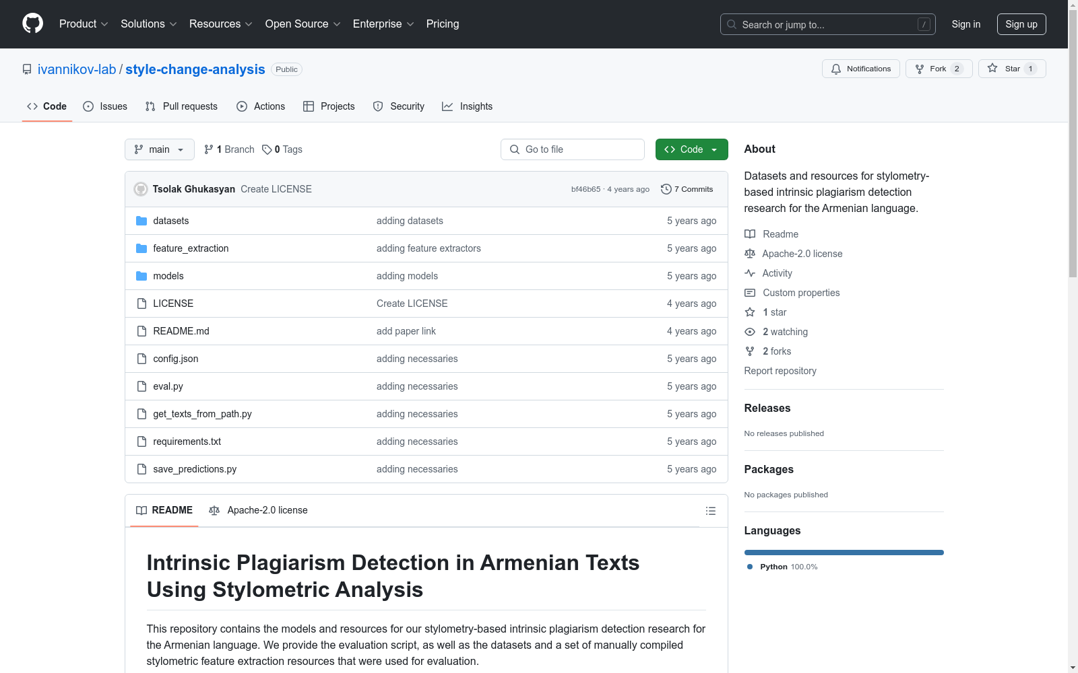Open requirements.txt file
Viewport: 1078px width, 673px height.
click(187, 441)
